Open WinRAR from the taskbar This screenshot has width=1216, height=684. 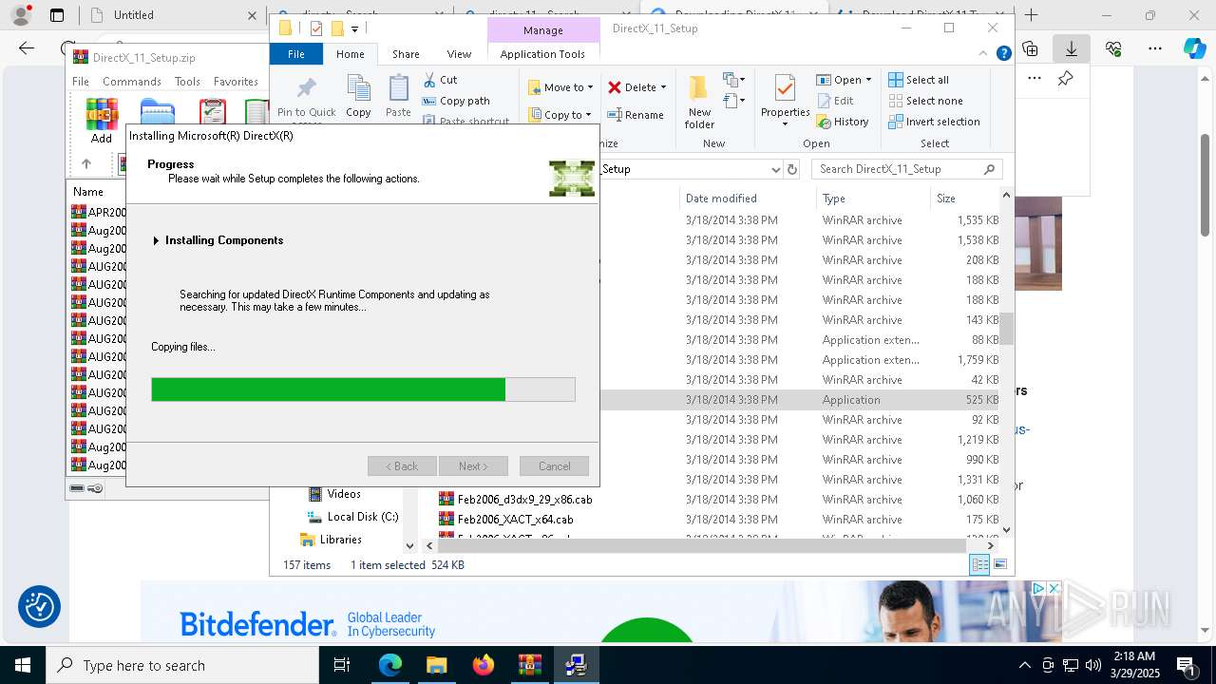point(529,665)
